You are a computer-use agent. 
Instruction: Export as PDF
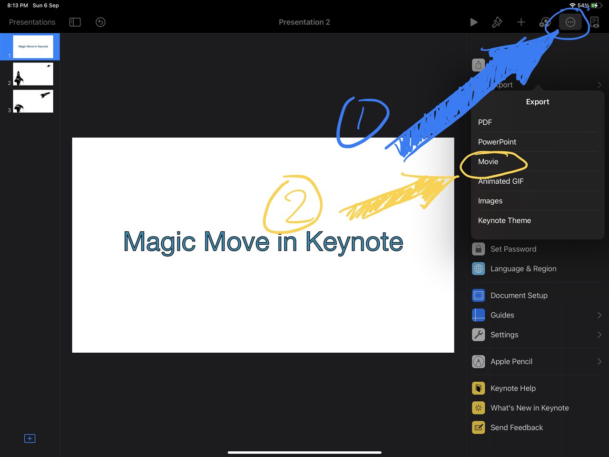click(x=538, y=122)
